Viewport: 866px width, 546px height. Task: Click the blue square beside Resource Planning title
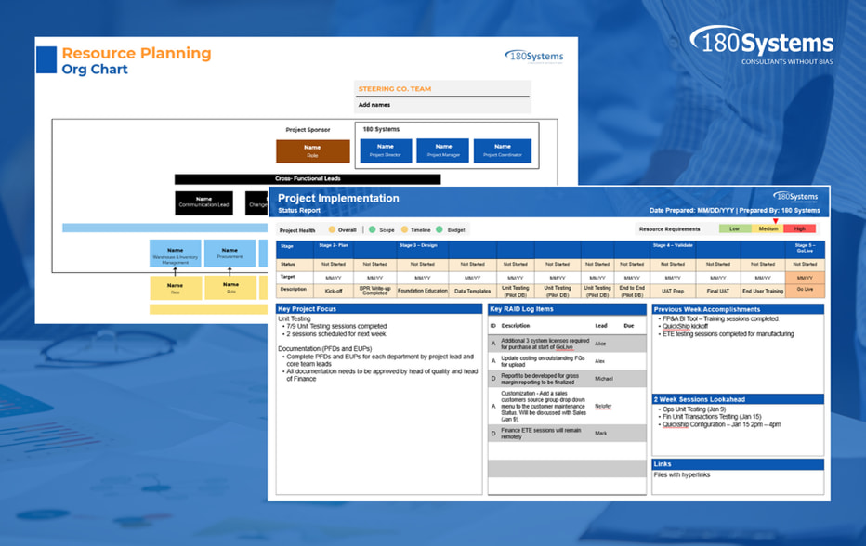46,60
